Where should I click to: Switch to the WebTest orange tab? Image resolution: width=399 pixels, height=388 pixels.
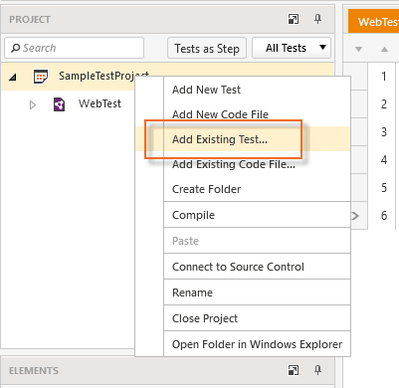pyautogui.click(x=374, y=21)
